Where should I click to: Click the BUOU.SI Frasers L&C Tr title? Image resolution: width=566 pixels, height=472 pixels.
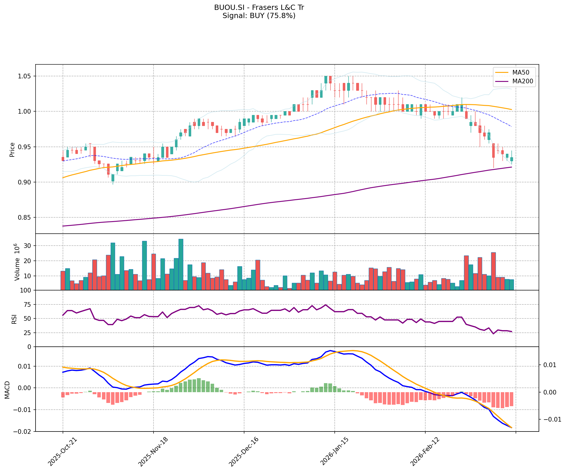pyautogui.click(x=259, y=8)
